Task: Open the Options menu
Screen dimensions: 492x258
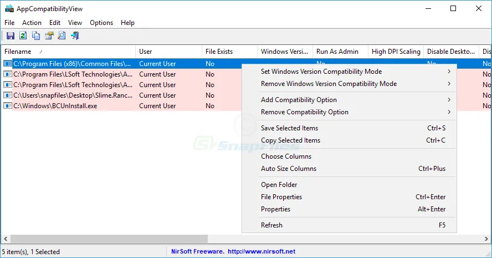Action: [101, 23]
